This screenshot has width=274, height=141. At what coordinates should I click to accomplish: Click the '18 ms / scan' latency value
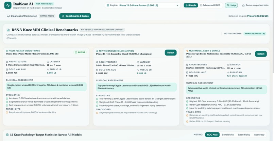[53, 65]
